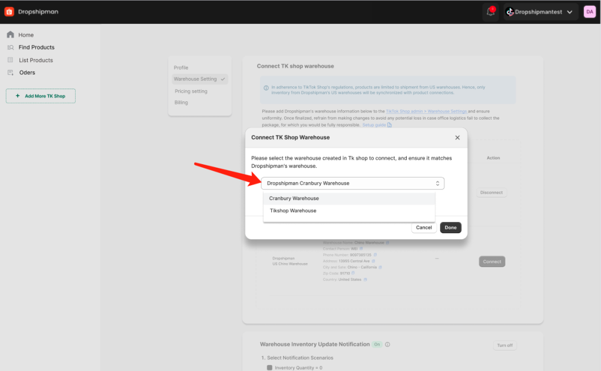601x371 pixels.
Task: Connect the US Chino Warehouse
Action: [x=492, y=262]
